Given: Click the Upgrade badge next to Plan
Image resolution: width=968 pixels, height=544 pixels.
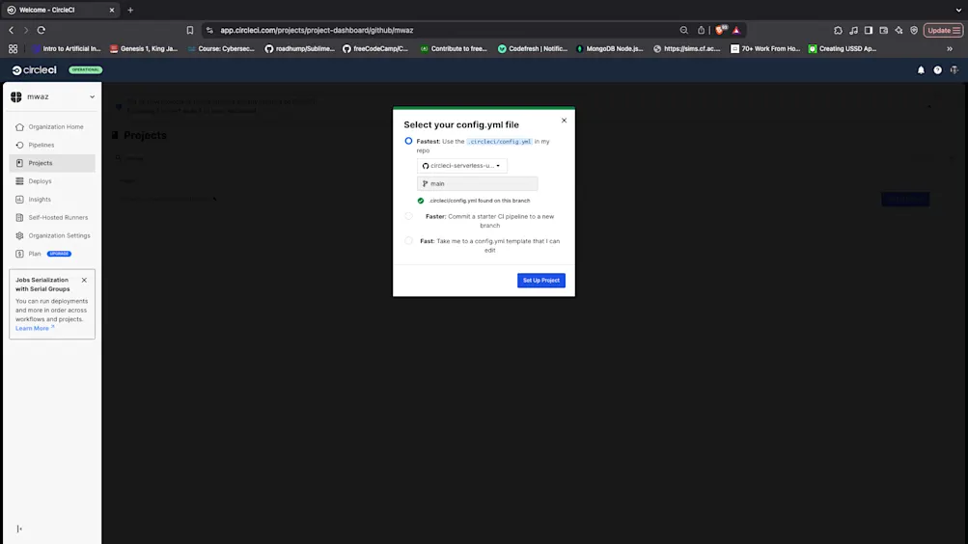Looking at the screenshot, I should click(59, 254).
